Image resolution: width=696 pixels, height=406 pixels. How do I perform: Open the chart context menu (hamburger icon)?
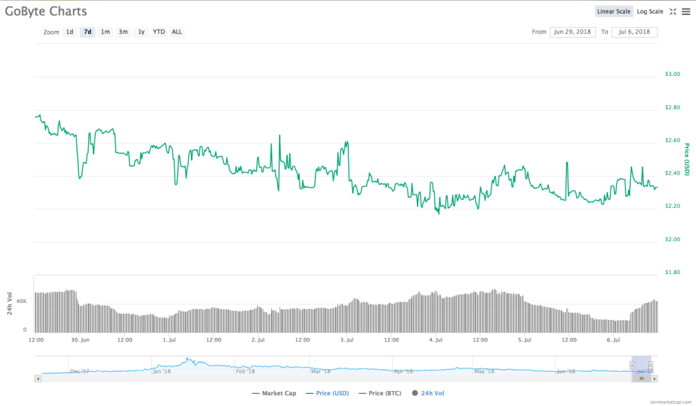click(x=686, y=11)
